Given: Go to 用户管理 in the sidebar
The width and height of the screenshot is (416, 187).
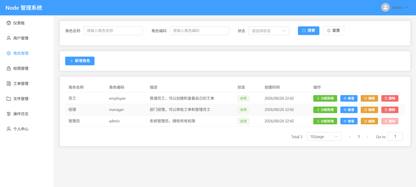Looking at the screenshot, I should pyautogui.click(x=27, y=38).
